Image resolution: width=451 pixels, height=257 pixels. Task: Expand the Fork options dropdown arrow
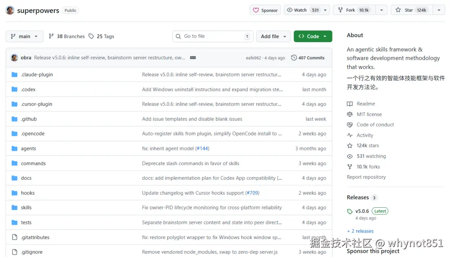tap(381, 10)
